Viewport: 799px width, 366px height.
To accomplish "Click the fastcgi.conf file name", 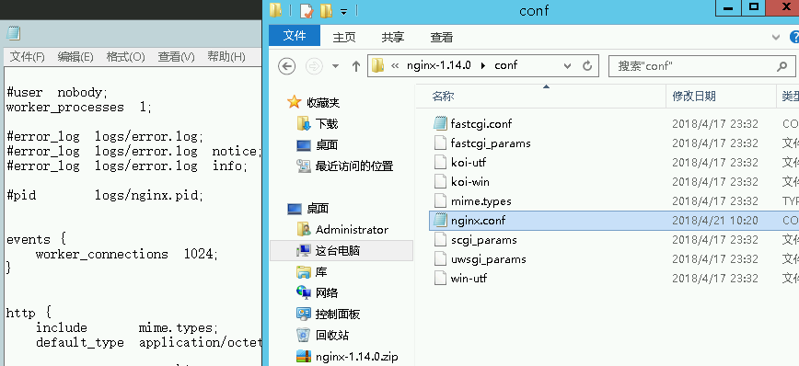I will click(481, 124).
